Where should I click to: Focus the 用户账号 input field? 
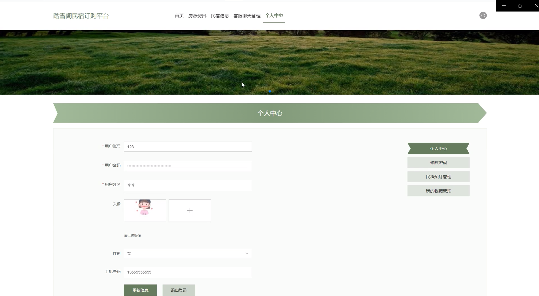click(188, 147)
